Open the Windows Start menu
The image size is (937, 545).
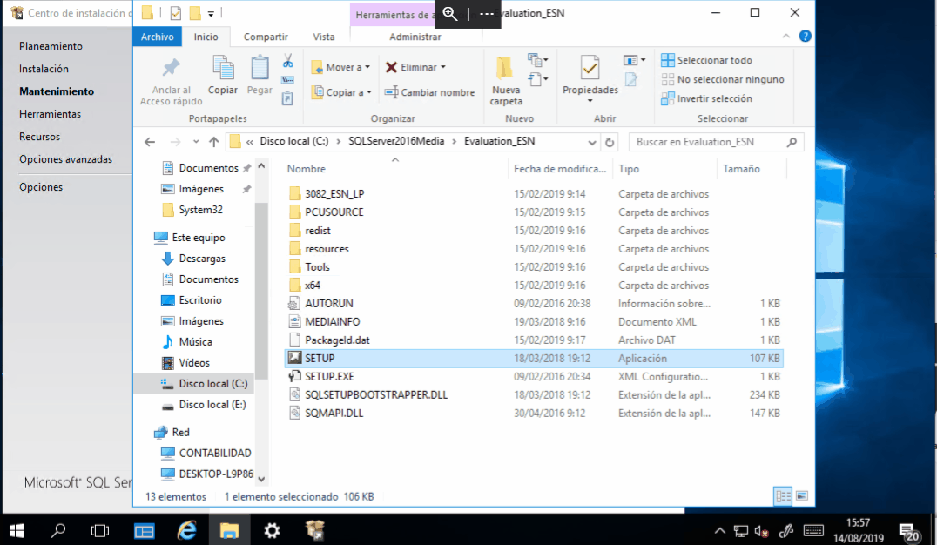17,530
